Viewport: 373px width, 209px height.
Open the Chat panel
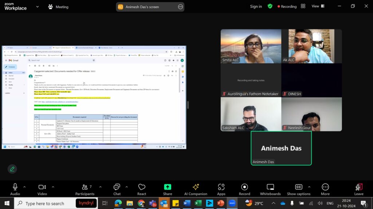117,189
